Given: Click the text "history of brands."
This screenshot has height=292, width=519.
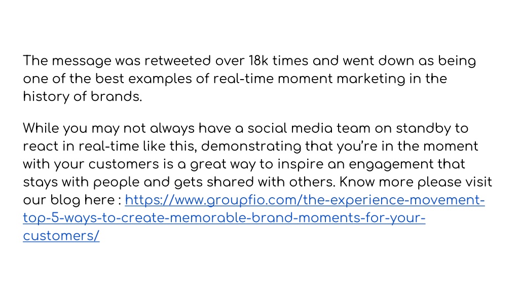Looking at the screenshot, I should click(83, 97).
